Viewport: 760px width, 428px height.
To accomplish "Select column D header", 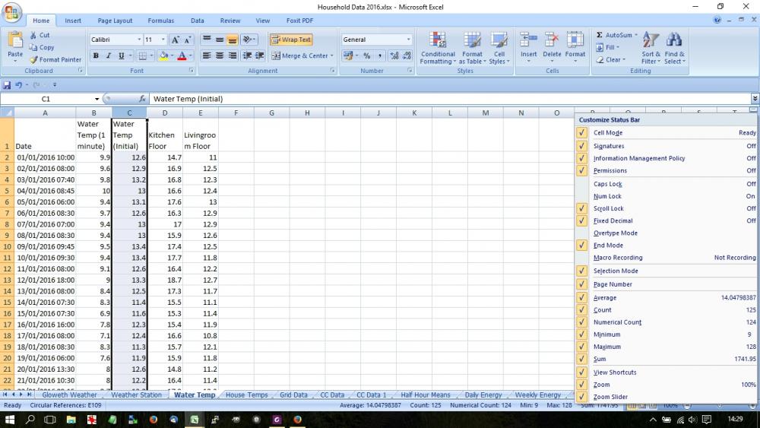I will point(165,113).
